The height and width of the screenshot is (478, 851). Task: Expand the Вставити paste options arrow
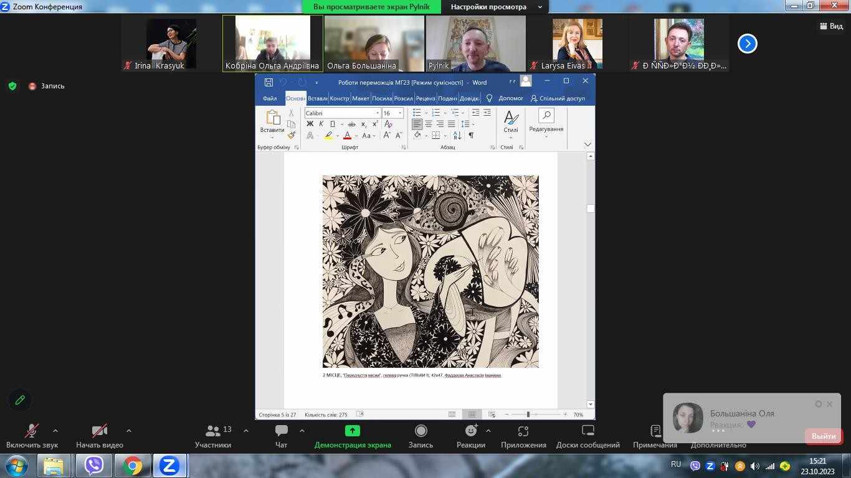[272, 136]
